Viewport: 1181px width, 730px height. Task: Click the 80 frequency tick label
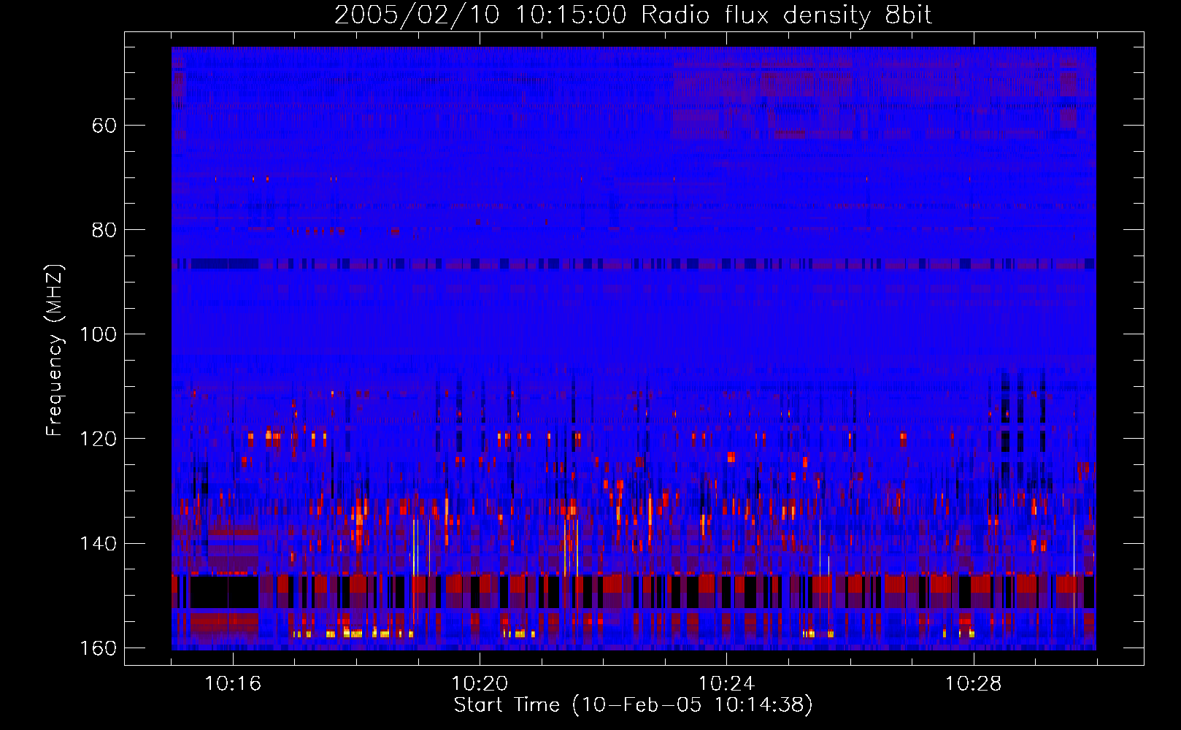point(104,230)
